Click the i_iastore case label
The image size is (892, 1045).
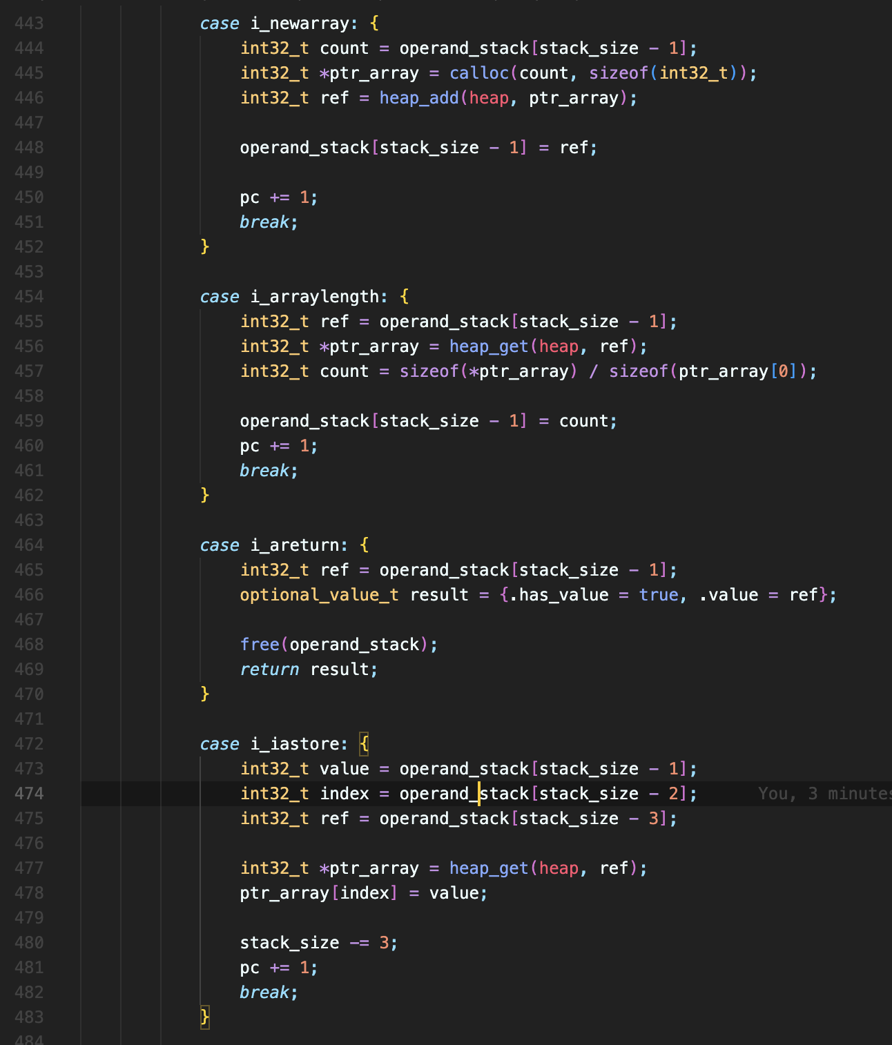pyautogui.click(x=294, y=744)
